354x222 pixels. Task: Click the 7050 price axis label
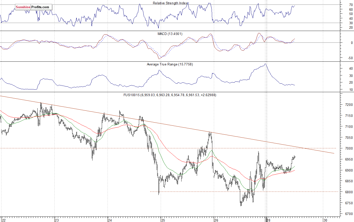click(349, 138)
